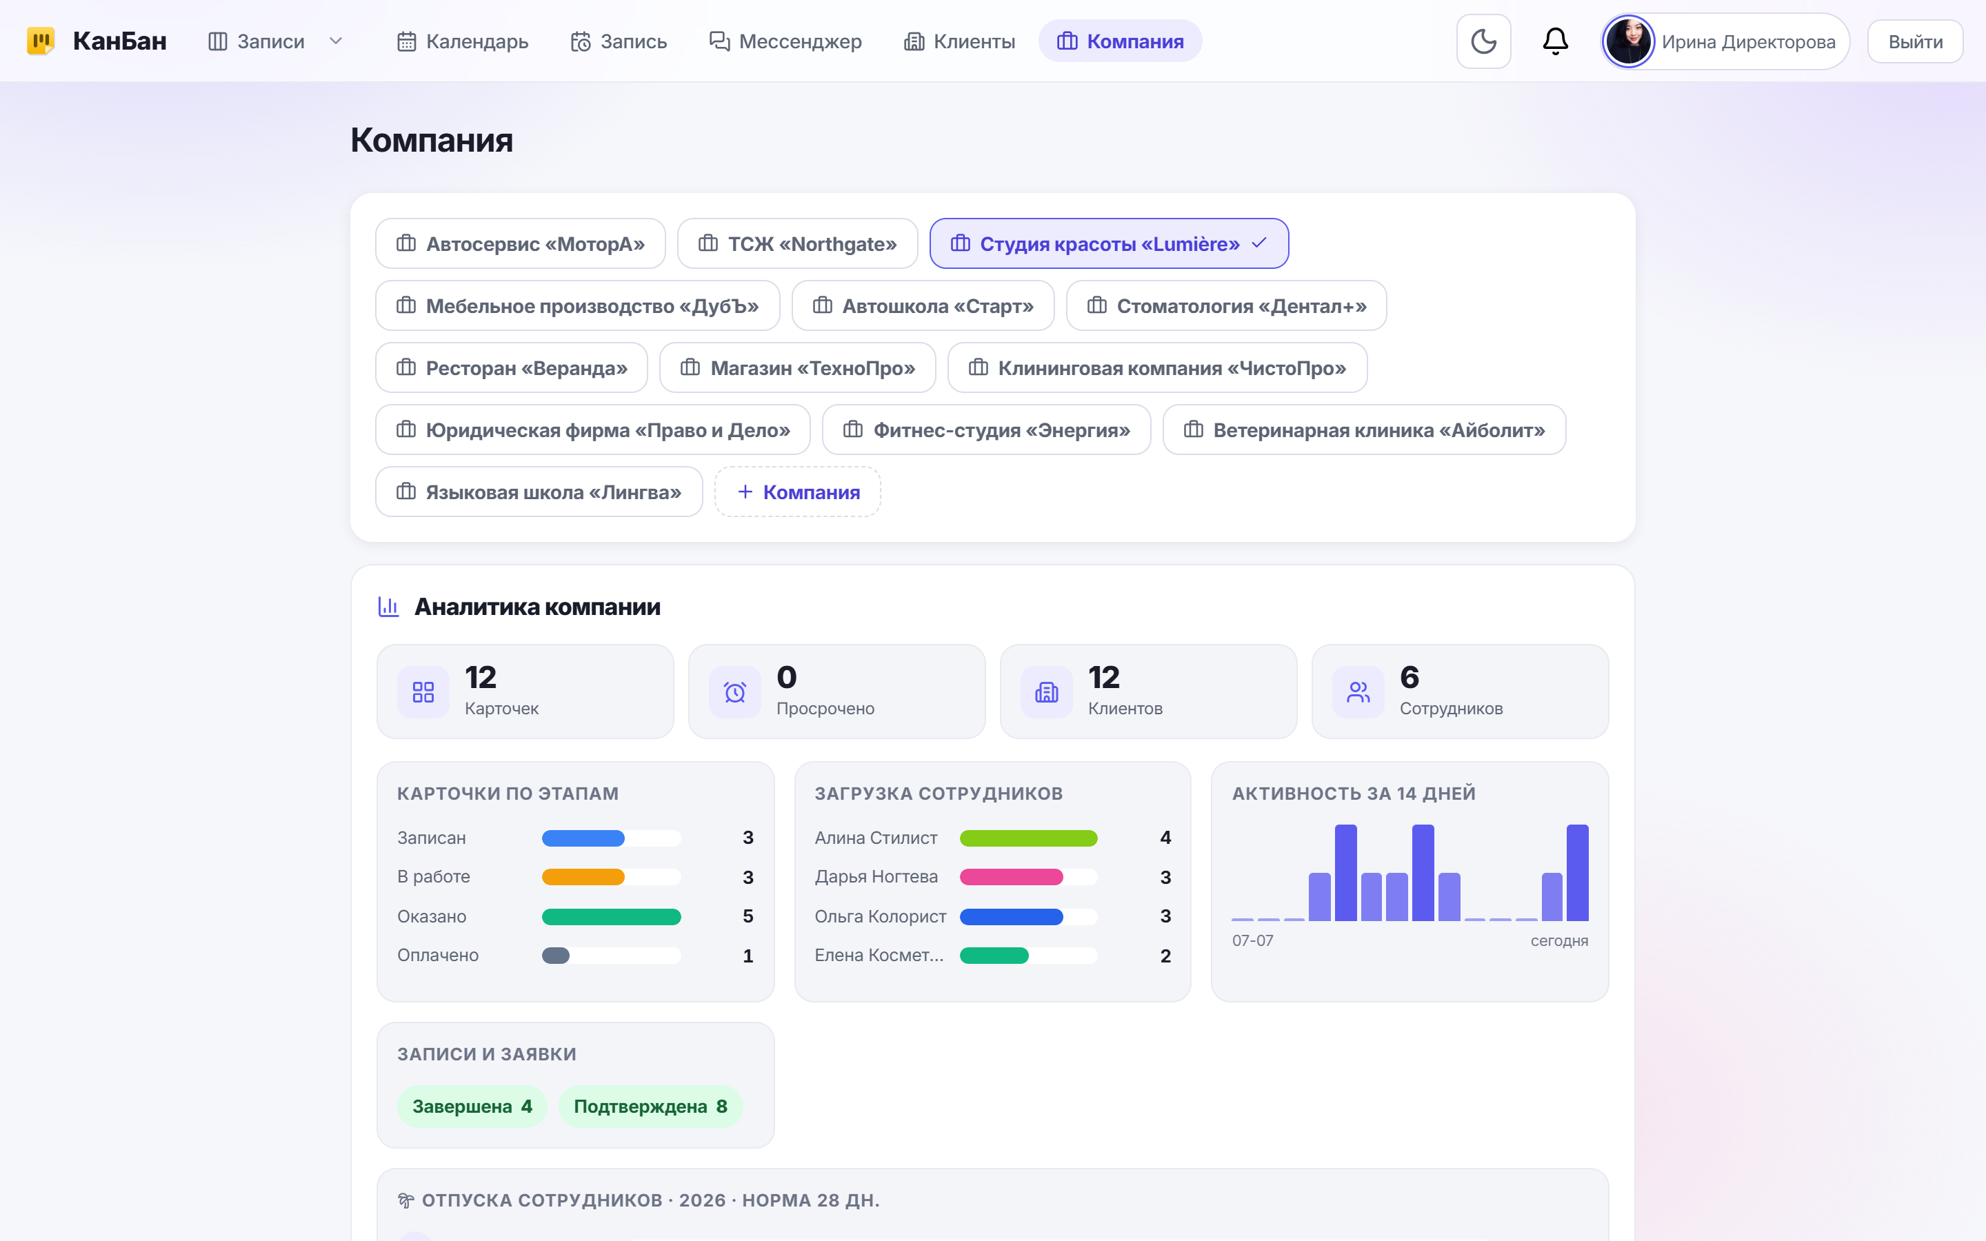
Task: Open the Записи menu item
Action: coord(256,41)
